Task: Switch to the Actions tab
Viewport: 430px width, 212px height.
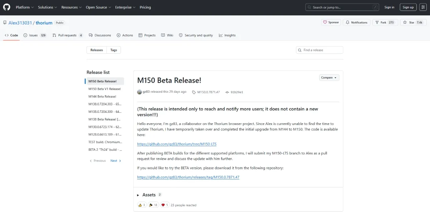Action: click(x=125, y=35)
